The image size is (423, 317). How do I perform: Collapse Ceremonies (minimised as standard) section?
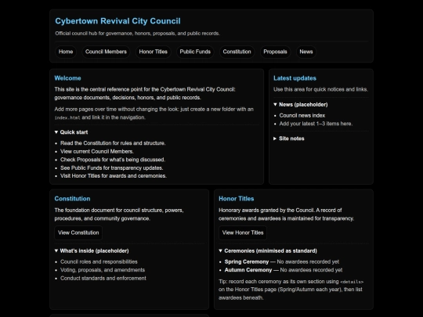pyautogui.click(x=268, y=251)
